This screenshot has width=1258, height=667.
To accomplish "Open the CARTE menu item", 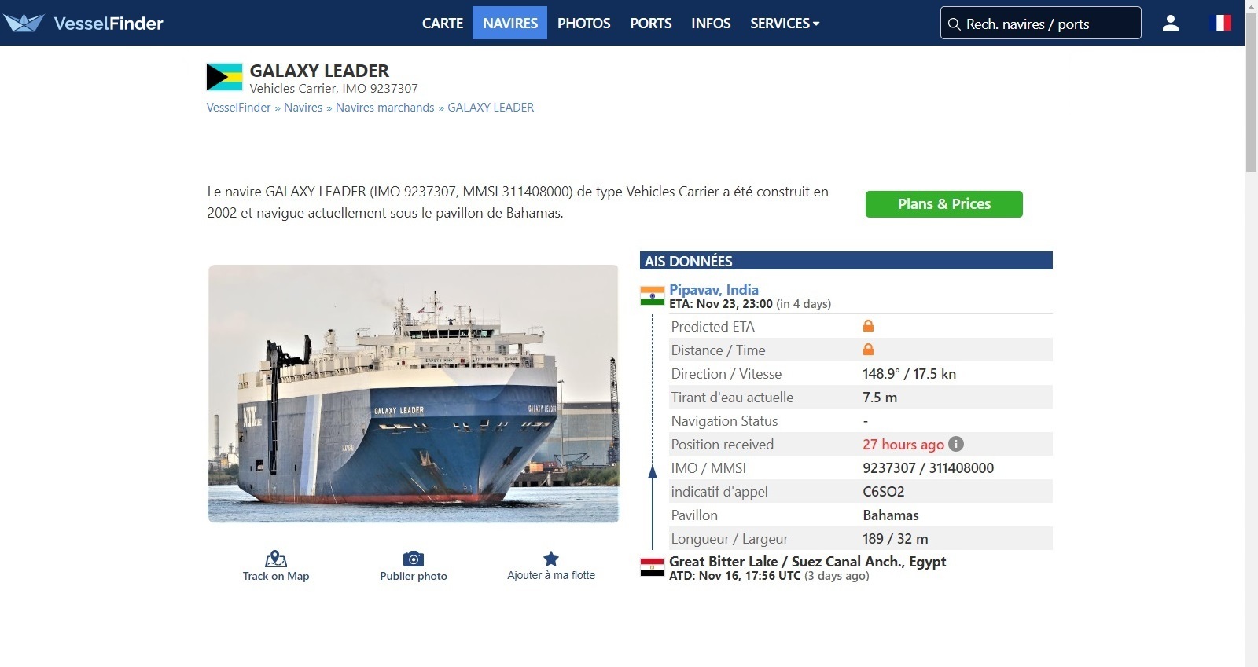I will point(443,24).
